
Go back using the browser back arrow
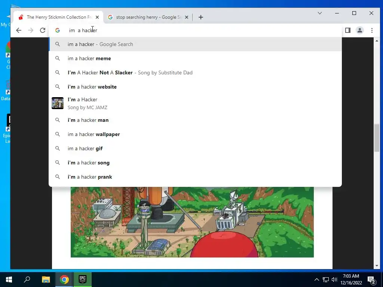pyautogui.click(x=19, y=30)
